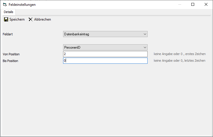Maximize the Feldeinstellungen window
Viewport: 213px width, 137px height.
coord(193,5)
